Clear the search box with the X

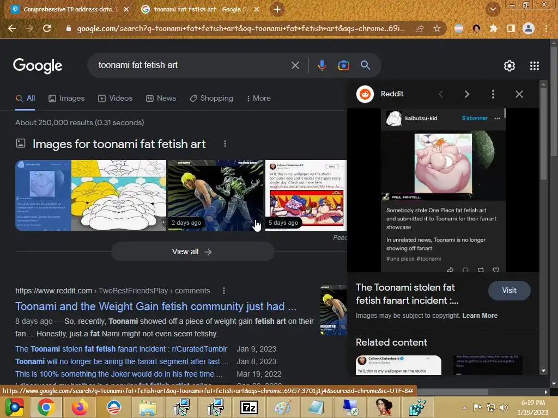[295, 65]
